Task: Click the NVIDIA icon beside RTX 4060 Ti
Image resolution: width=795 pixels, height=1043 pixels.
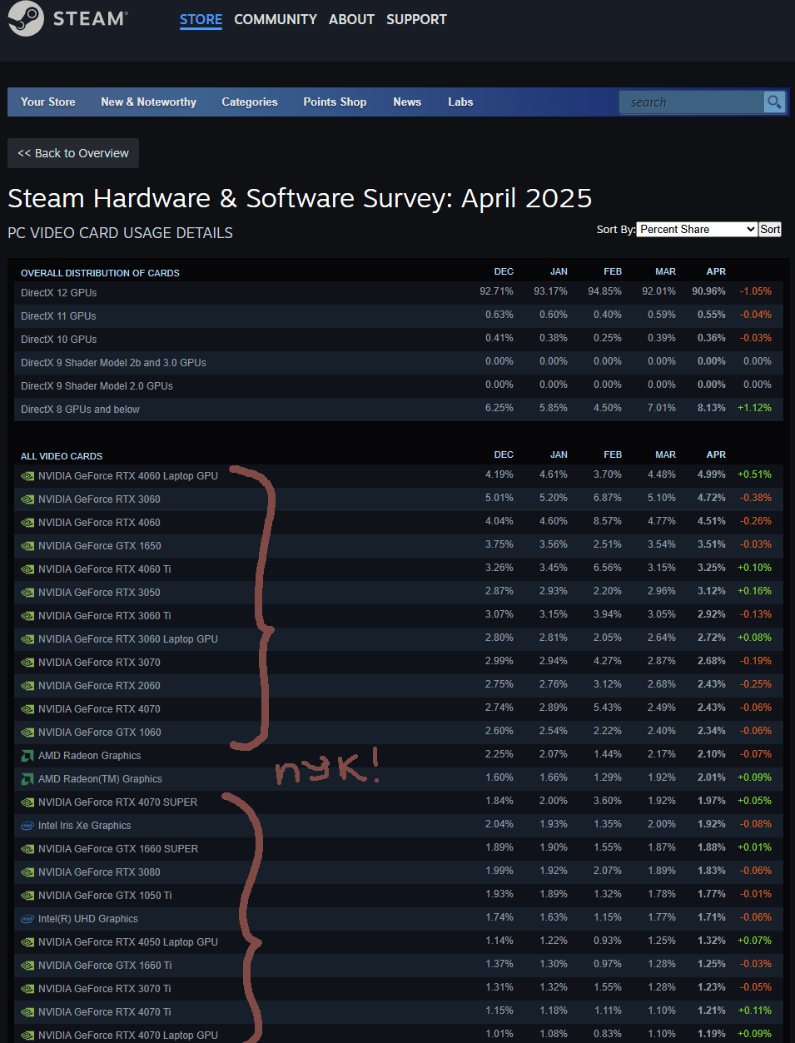Action: (27, 569)
